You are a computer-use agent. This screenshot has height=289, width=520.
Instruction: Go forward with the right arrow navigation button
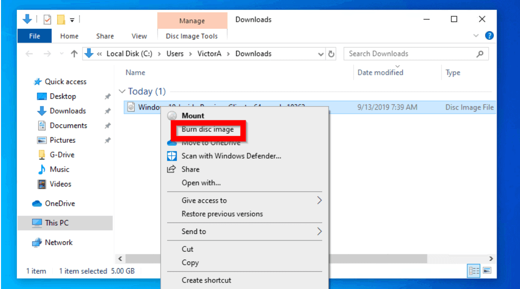[x=47, y=54]
